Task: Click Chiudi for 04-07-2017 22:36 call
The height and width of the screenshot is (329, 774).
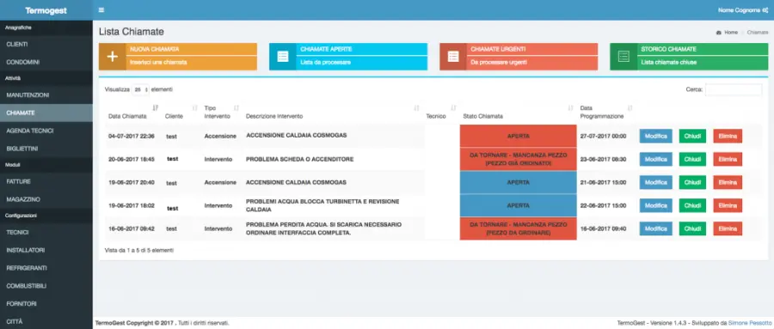Action: (x=692, y=136)
